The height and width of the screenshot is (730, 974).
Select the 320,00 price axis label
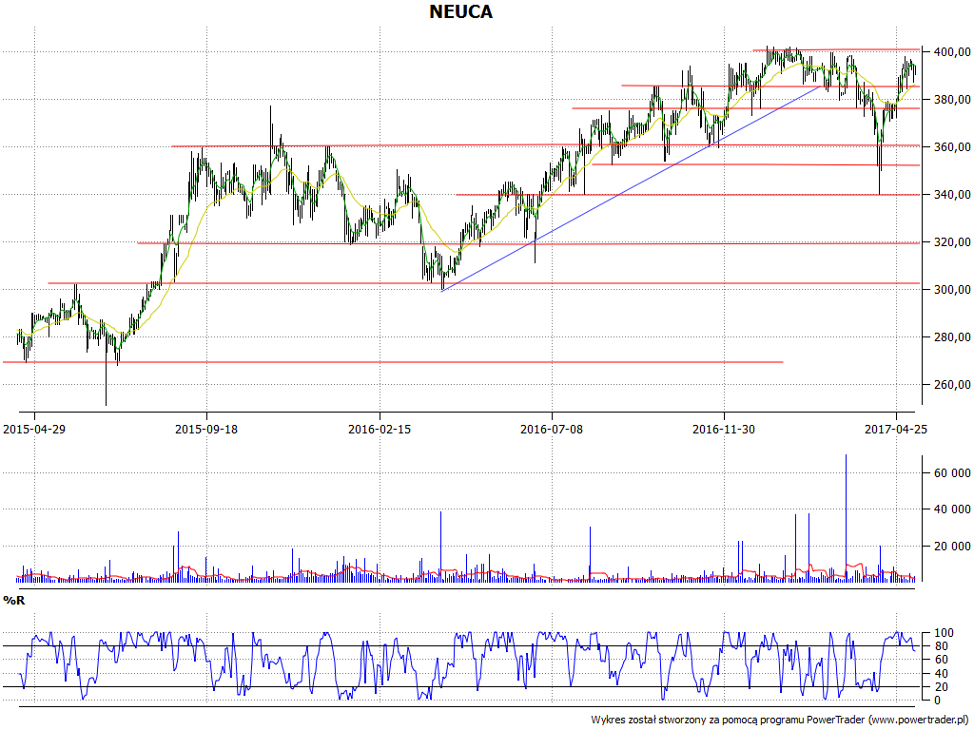[x=952, y=242]
